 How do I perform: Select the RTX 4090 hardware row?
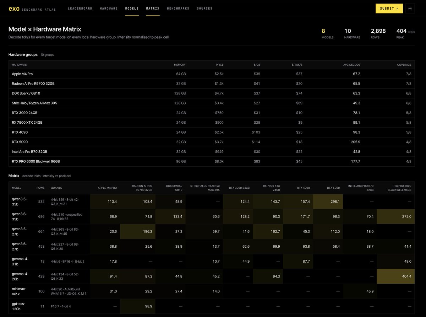click(x=212, y=132)
